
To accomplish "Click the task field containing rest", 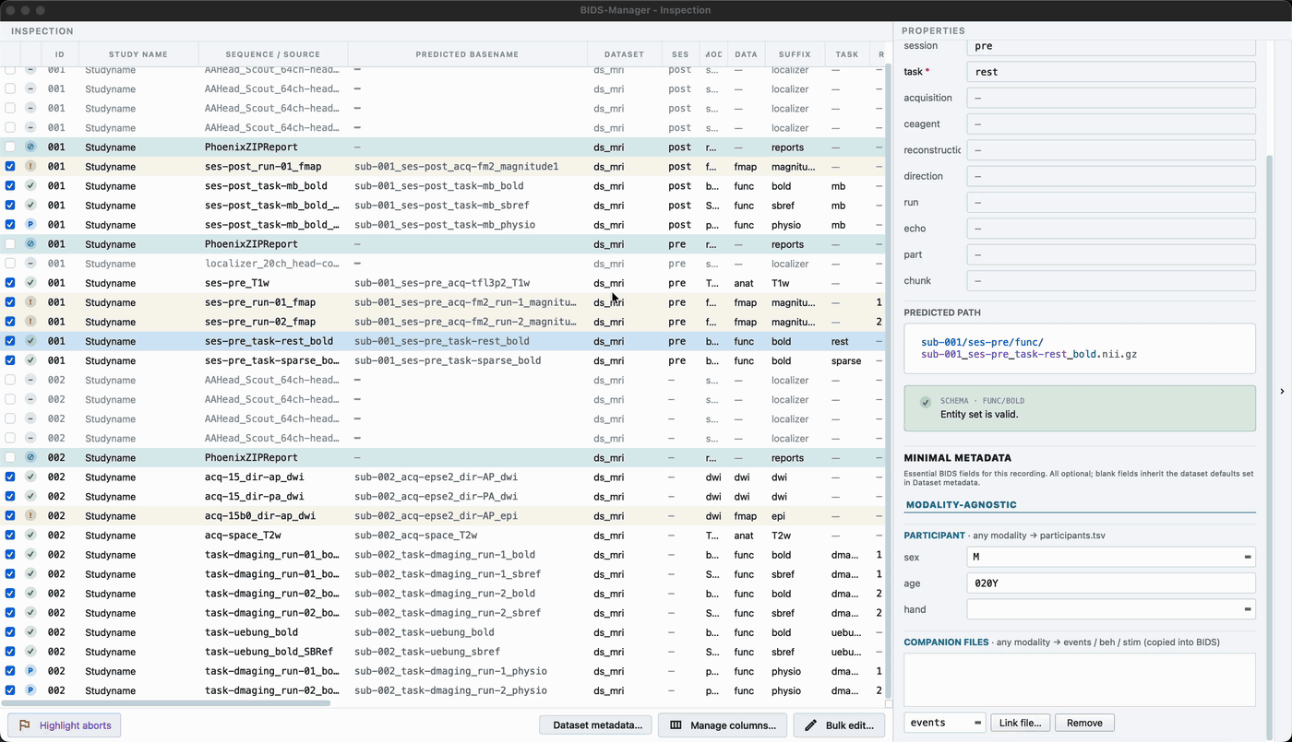I will click(x=1111, y=72).
